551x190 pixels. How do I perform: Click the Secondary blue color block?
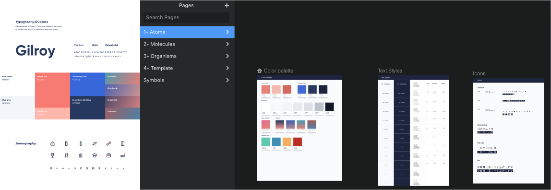tap(87, 84)
